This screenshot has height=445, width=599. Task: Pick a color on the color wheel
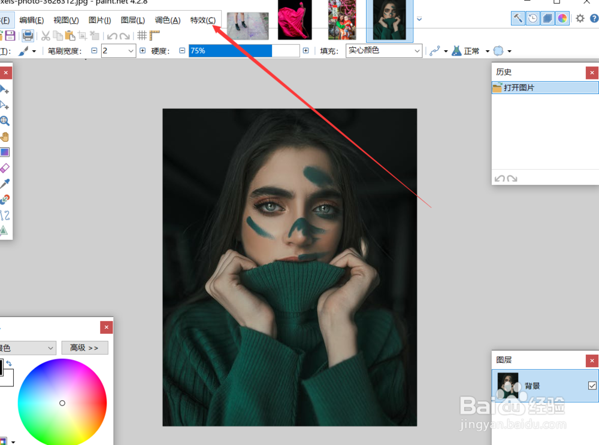62,402
